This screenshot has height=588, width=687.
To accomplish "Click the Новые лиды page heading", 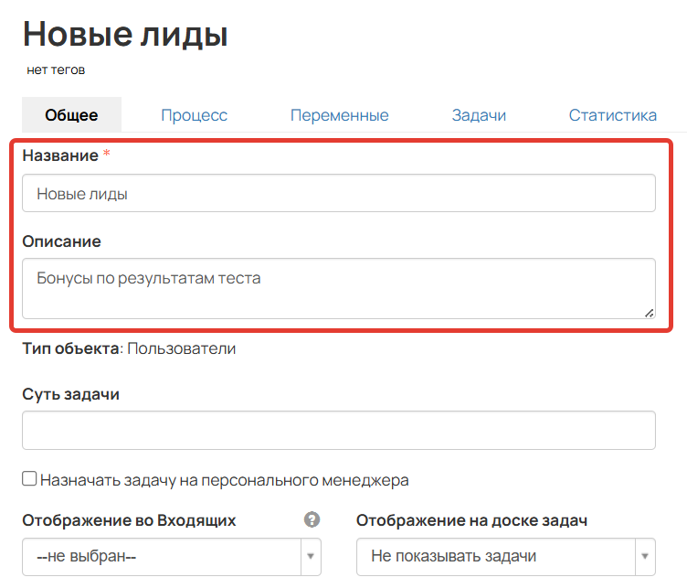I will tap(125, 35).
